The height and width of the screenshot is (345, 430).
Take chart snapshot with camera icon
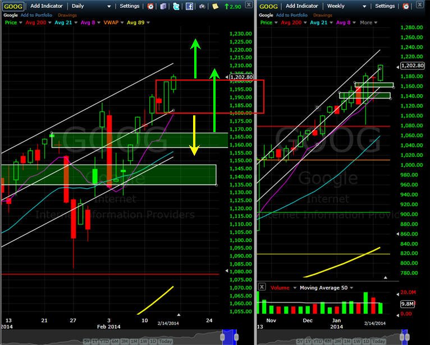point(202,6)
